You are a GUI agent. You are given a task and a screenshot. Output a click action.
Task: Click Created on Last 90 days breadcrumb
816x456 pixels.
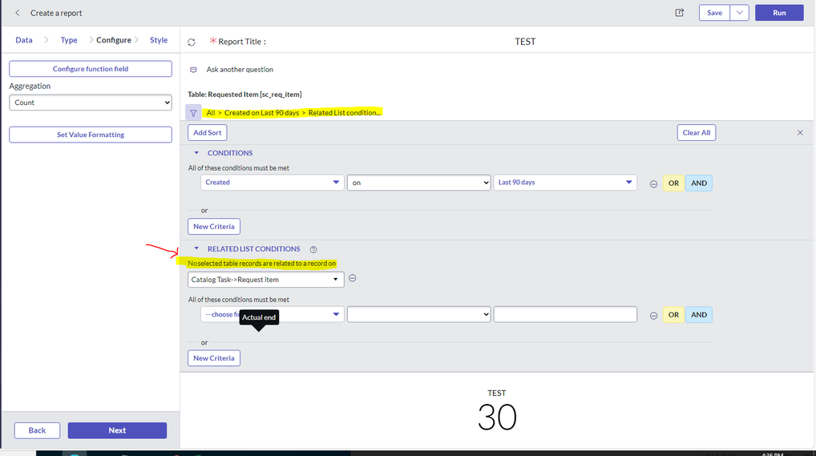coord(262,112)
